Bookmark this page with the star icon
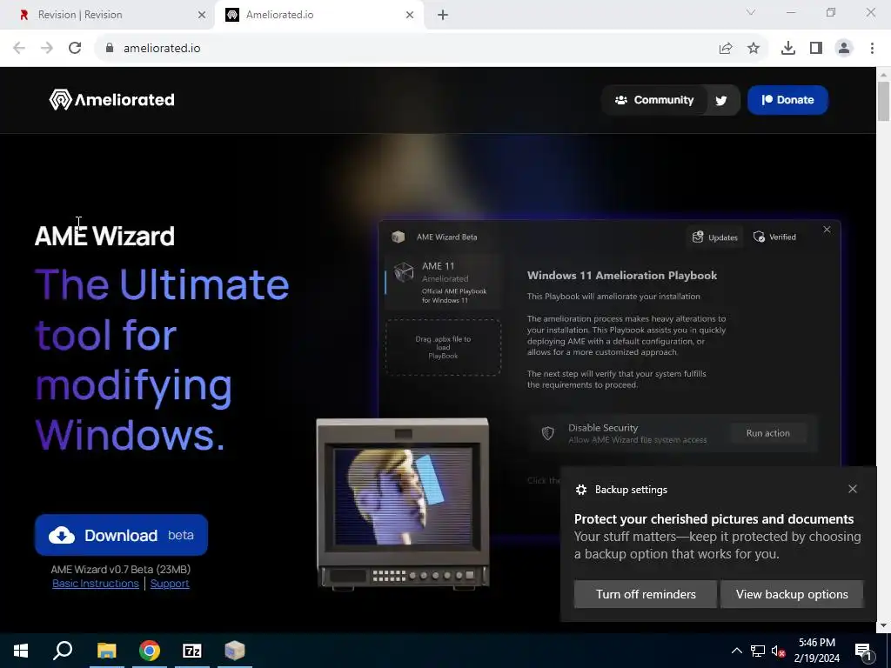This screenshot has width=891, height=668. pyautogui.click(x=754, y=49)
